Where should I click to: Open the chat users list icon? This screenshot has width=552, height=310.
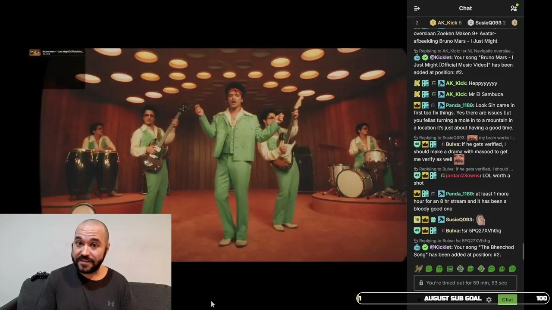coord(514,8)
